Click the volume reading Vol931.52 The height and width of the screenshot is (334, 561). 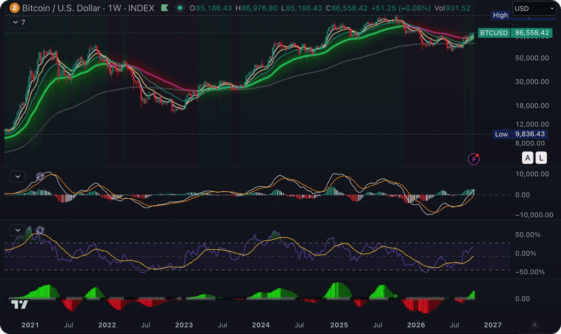(452, 8)
